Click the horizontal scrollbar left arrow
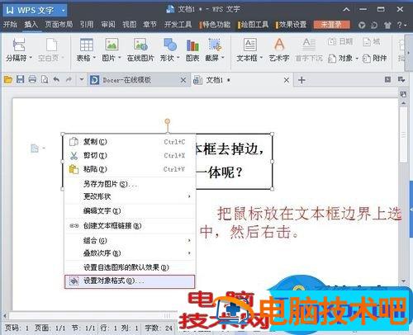Image resolution: width=413 pixels, height=335 pixels. coord(5,315)
